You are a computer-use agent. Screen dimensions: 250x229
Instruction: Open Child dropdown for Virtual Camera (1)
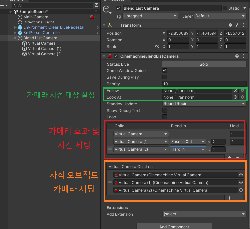141,142
